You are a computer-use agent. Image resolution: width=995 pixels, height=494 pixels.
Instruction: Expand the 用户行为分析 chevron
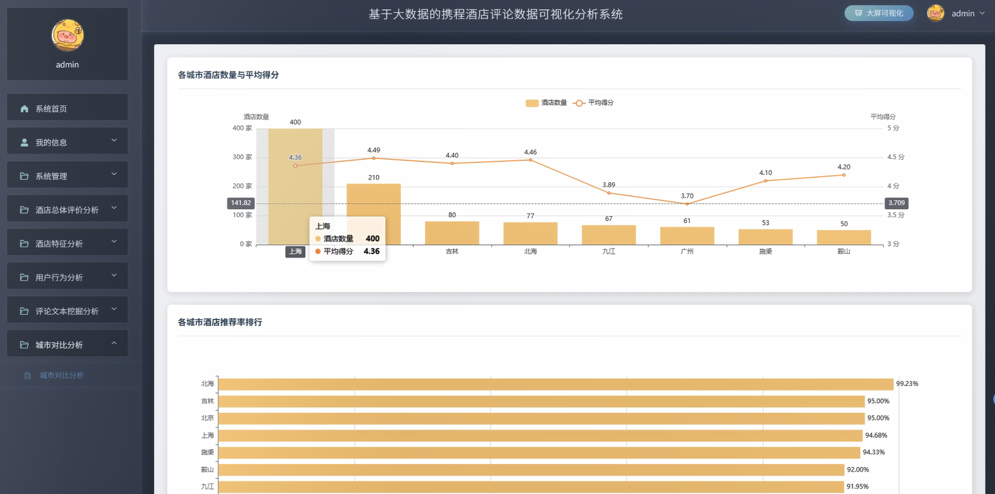click(114, 275)
